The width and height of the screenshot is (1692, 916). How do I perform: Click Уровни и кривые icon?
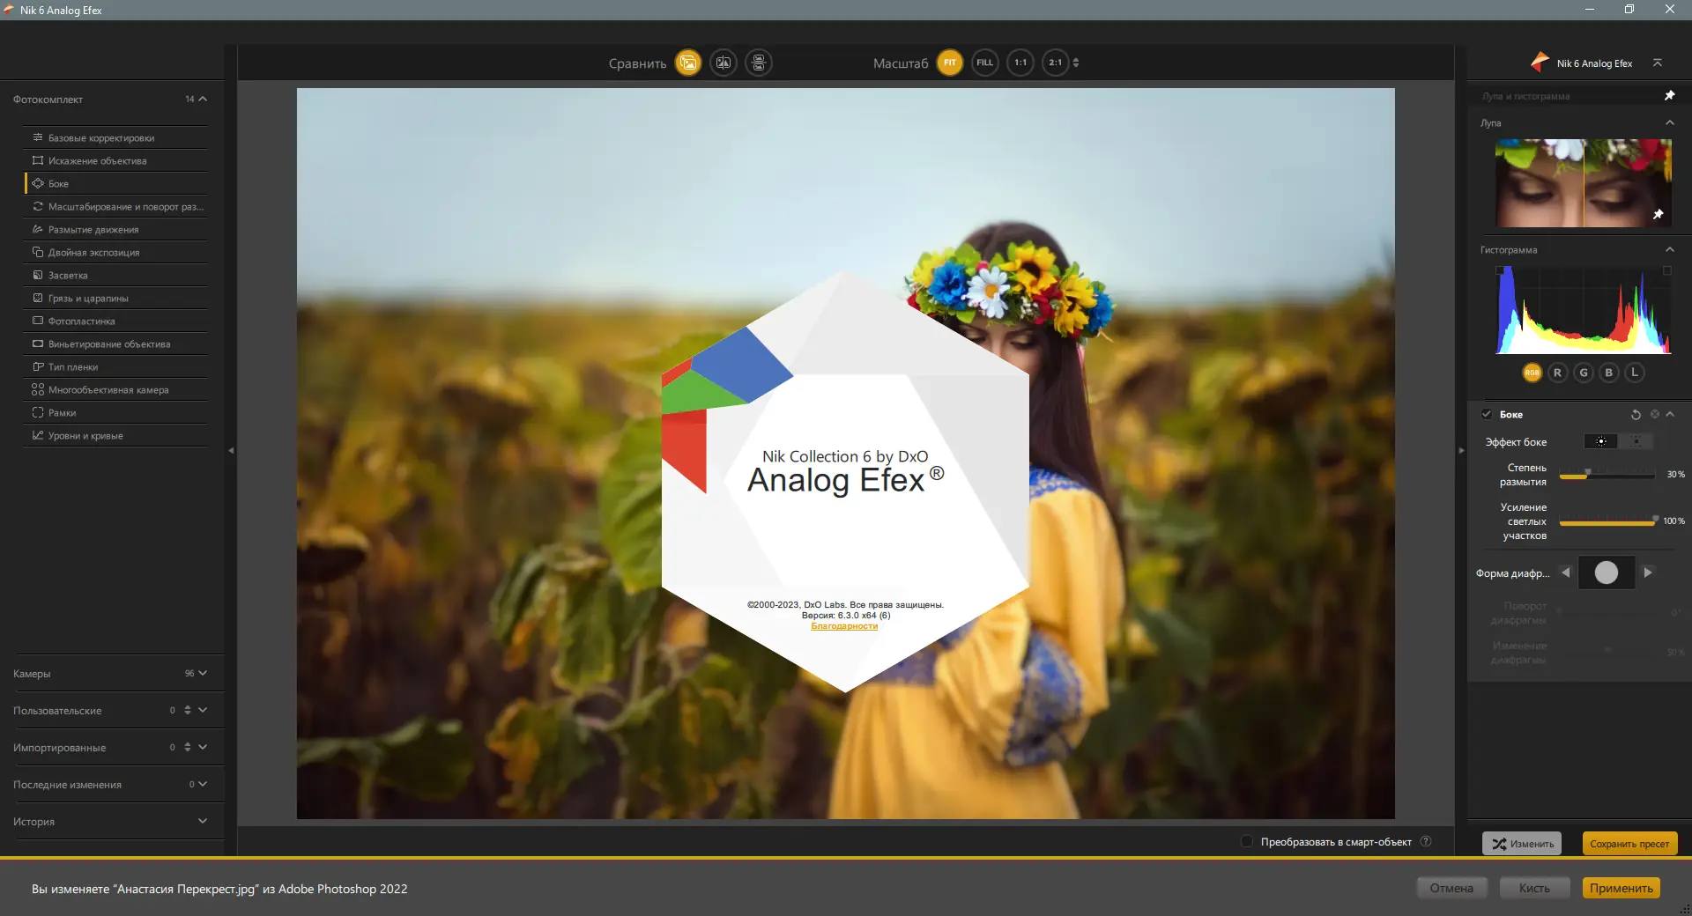(x=38, y=435)
